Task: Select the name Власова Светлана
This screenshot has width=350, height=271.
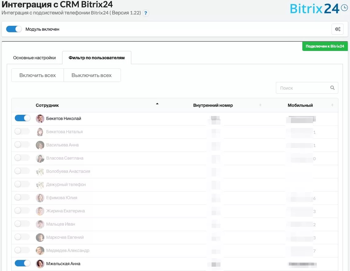Action: pyautogui.click(x=65, y=158)
